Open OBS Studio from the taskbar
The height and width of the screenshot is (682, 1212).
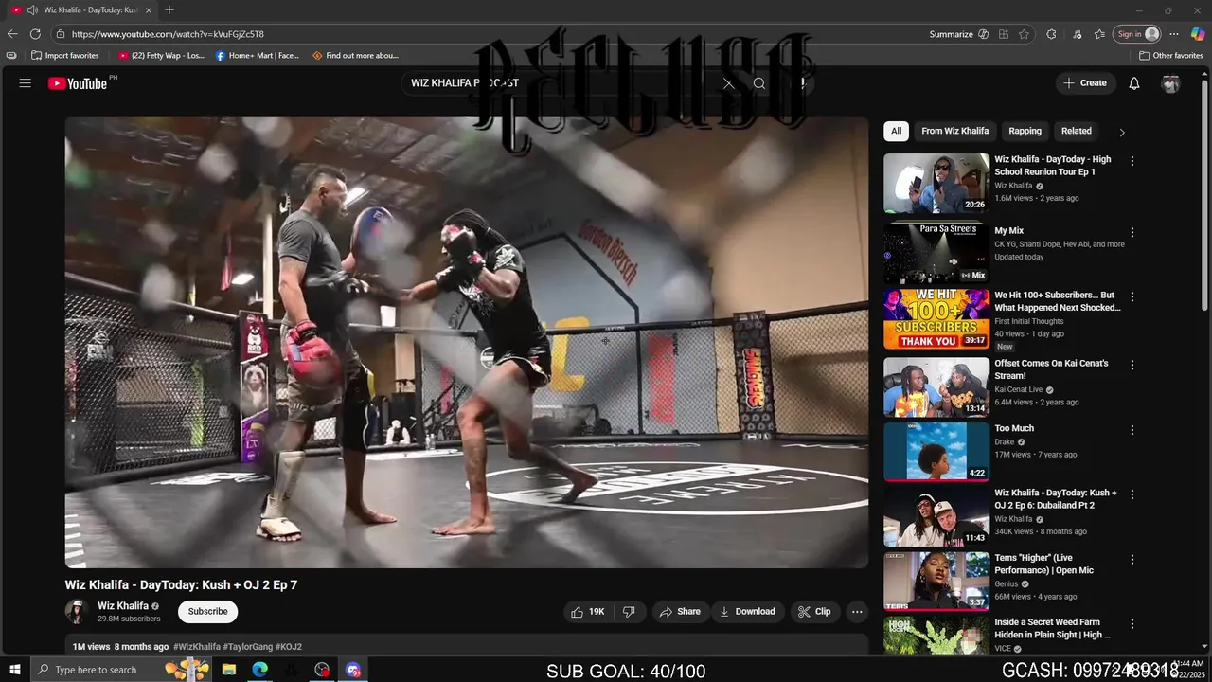[x=322, y=670]
